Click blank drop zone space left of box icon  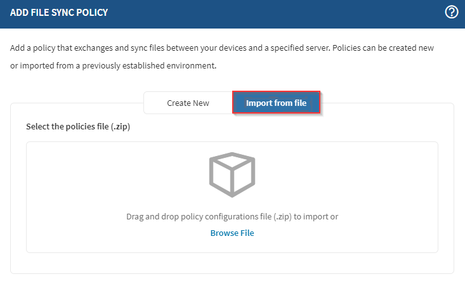click(114, 174)
